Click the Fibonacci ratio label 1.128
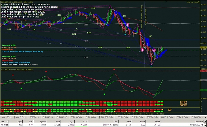Screen dimensions: 207x127 pos(93,8)
